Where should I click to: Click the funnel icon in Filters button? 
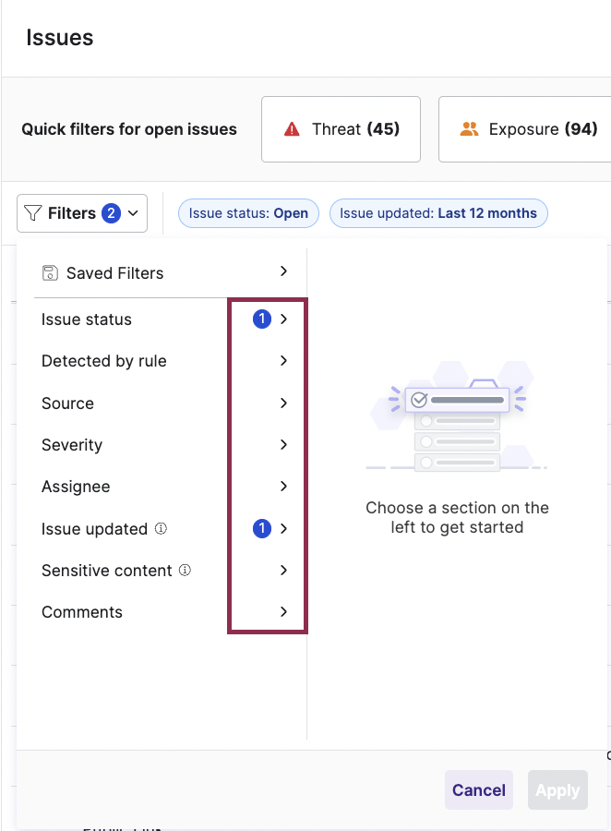click(33, 213)
